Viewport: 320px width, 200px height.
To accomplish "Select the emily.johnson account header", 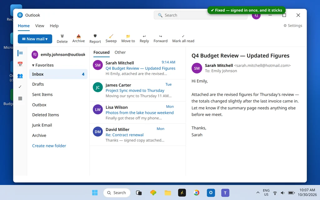I will pyautogui.click(x=58, y=54).
